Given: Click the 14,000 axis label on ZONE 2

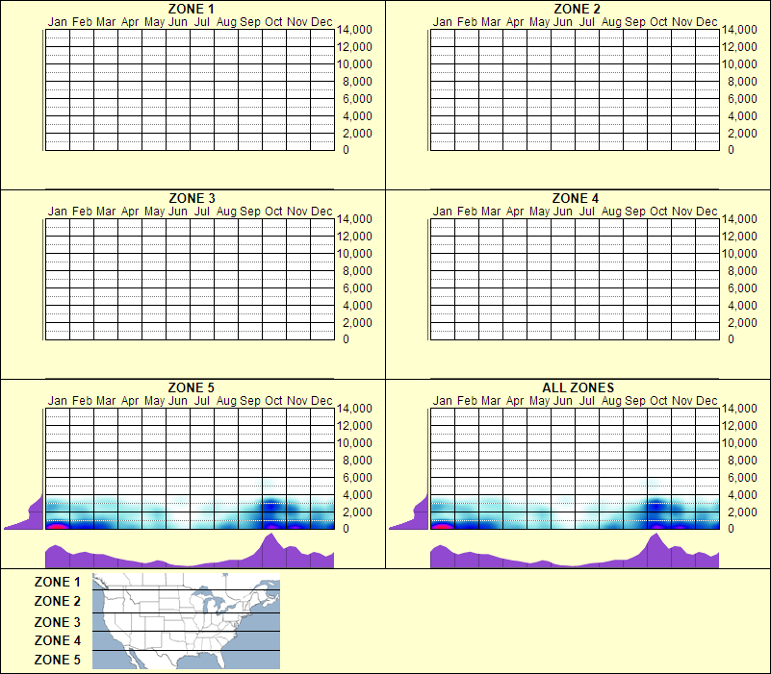Looking at the screenshot, I should (739, 30).
